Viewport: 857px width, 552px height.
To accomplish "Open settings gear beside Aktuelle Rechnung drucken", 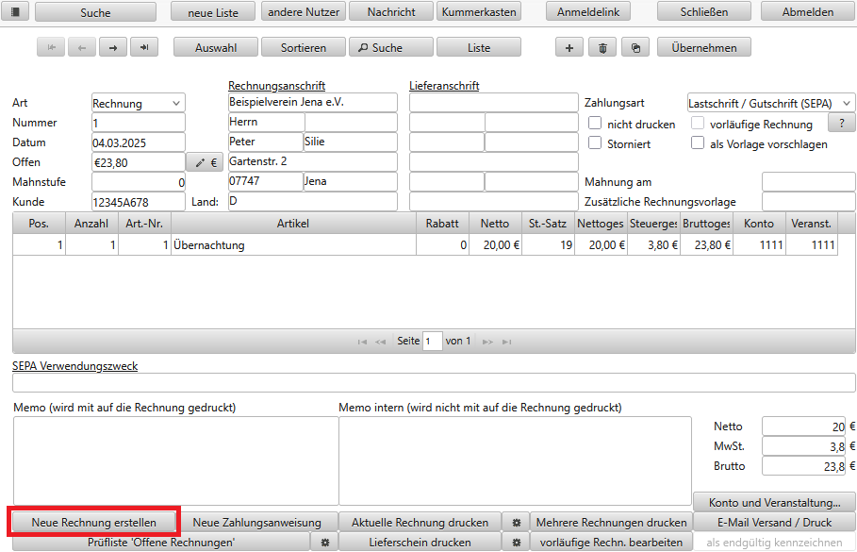I will 516,522.
